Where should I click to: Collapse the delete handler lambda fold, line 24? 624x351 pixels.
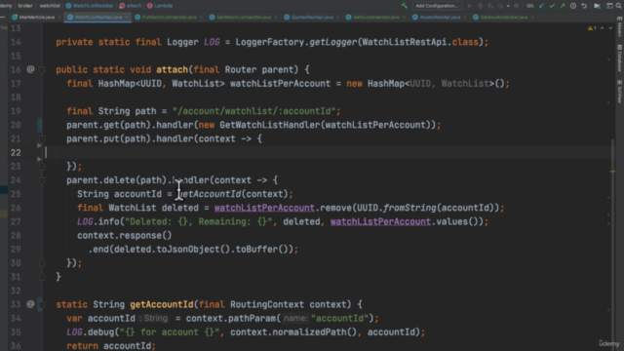(42, 180)
